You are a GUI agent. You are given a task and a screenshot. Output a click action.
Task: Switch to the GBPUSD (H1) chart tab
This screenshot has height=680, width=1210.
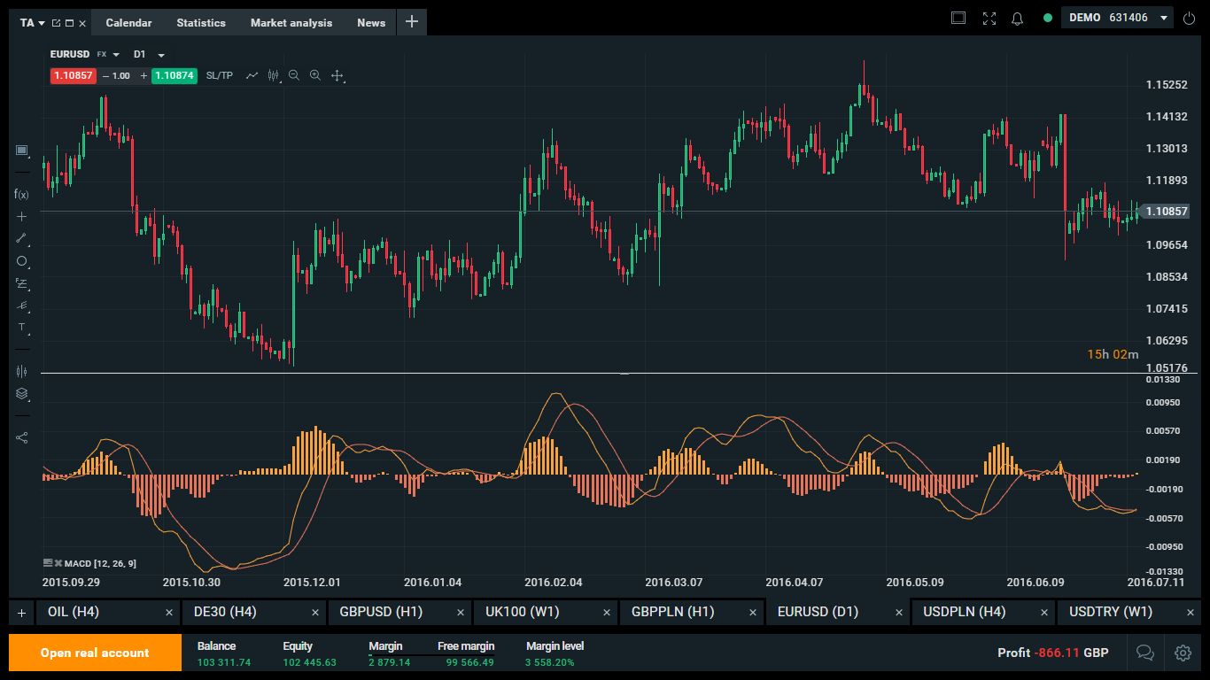(381, 612)
